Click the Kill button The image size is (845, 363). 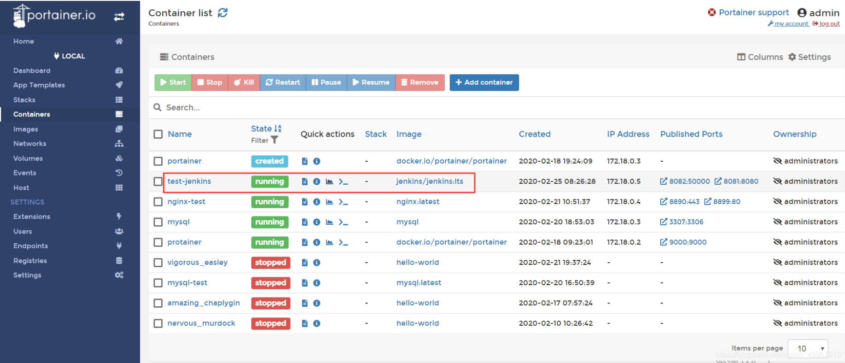coord(244,82)
